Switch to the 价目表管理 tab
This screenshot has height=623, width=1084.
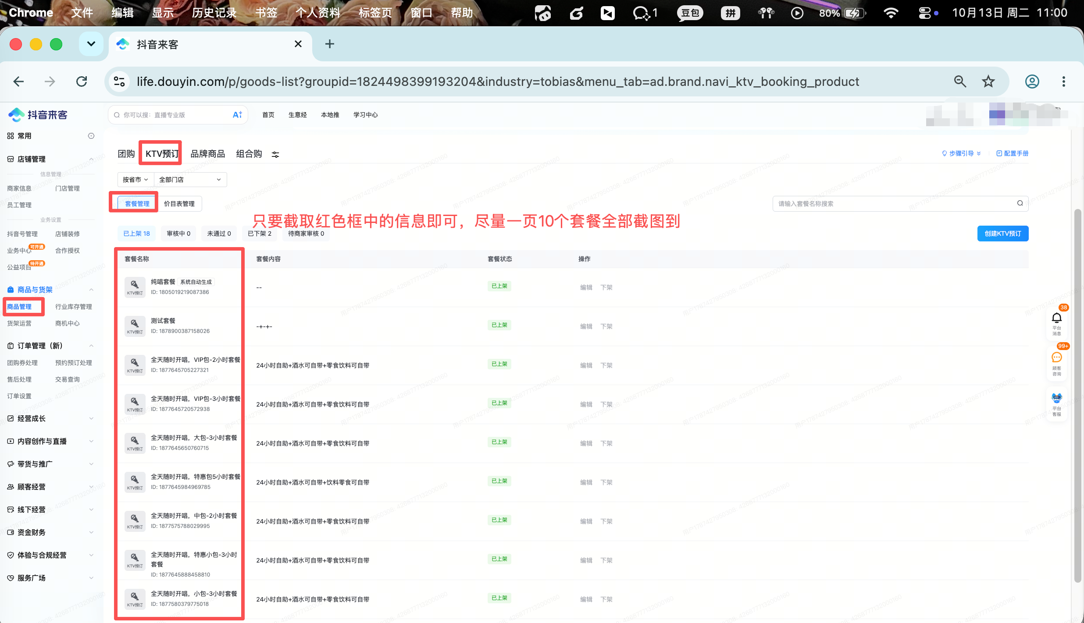point(179,204)
